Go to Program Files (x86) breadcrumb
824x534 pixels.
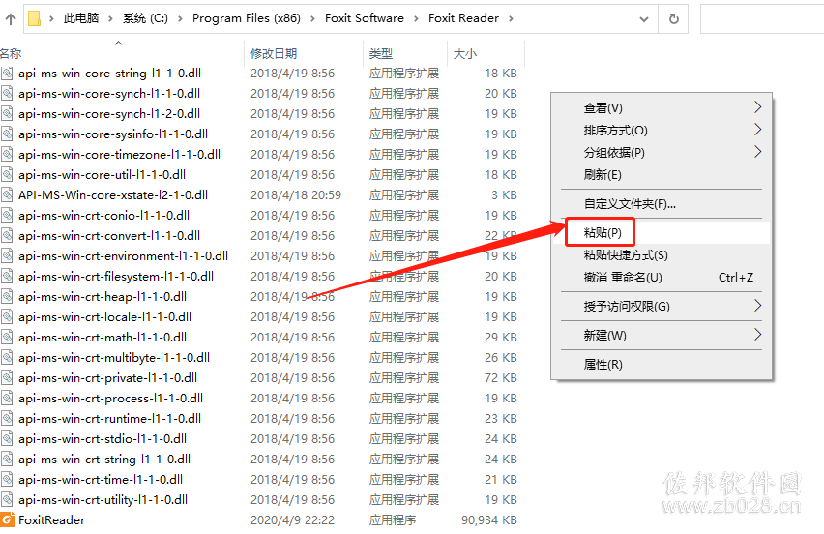pyautogui.click(x=247, y=18)
